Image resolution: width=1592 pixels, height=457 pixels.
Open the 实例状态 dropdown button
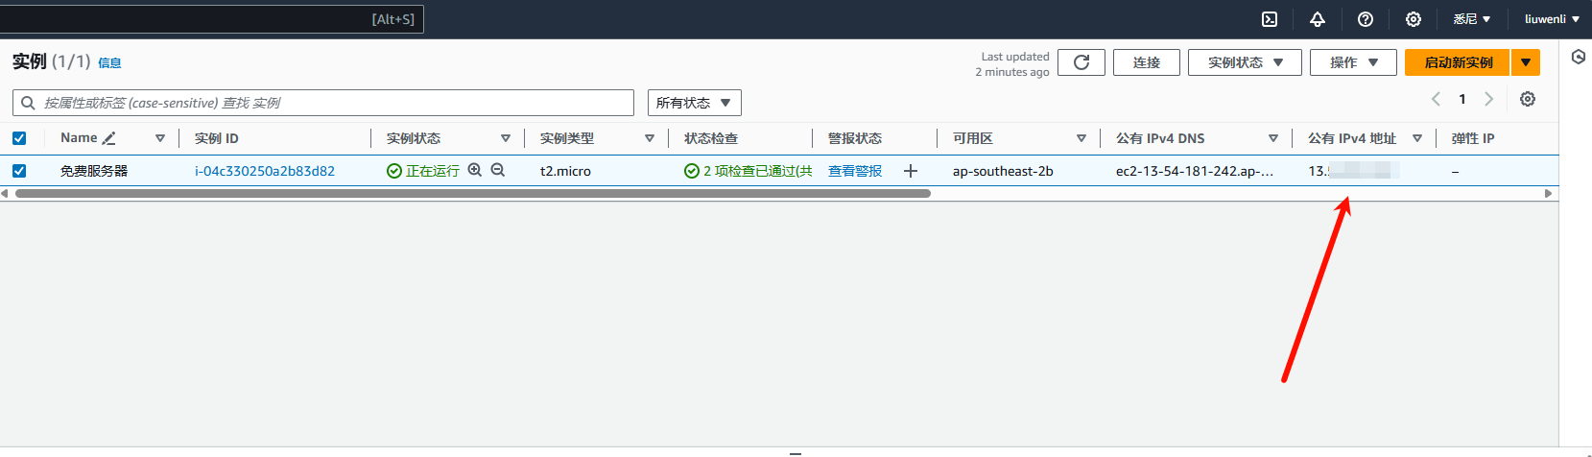pyautogui.click(x=1245, y=62)
